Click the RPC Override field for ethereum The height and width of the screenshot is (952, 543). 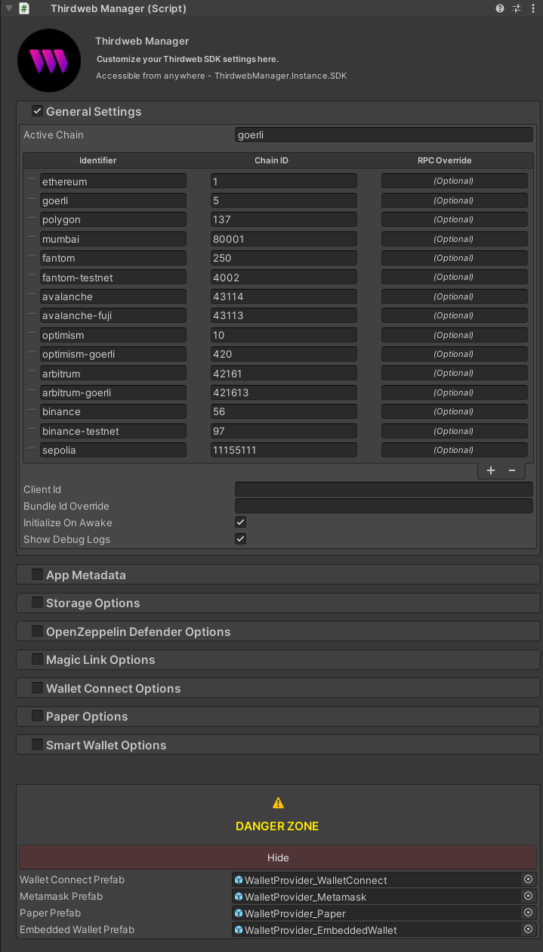[x=454, y=181]
